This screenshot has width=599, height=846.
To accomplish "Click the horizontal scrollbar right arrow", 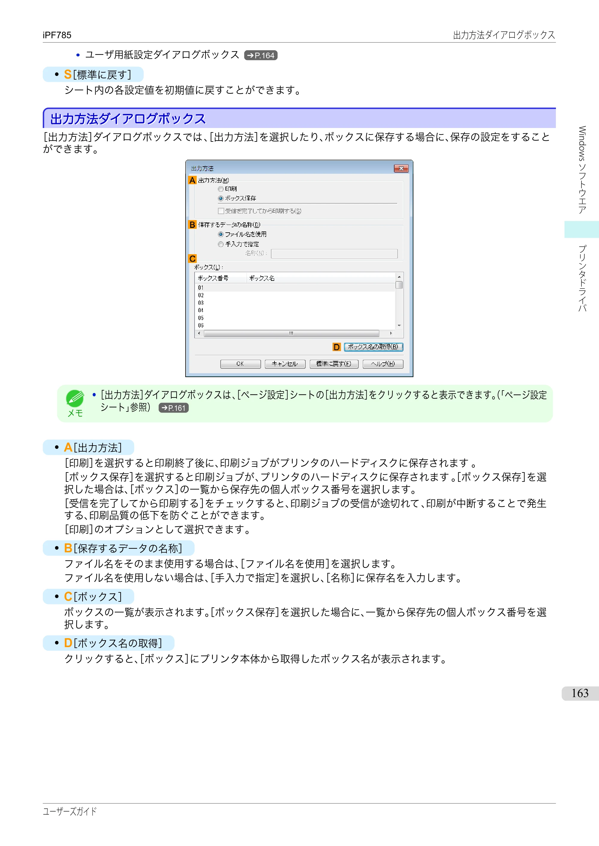I will pos(391,333).
